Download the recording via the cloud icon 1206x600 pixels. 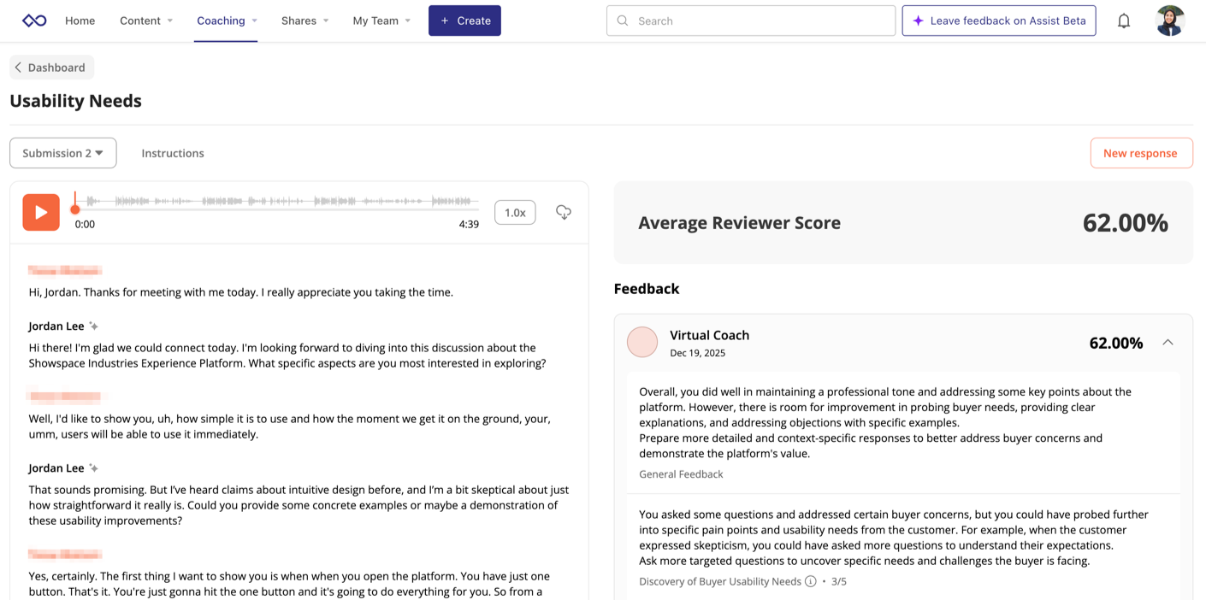point(563,212)
